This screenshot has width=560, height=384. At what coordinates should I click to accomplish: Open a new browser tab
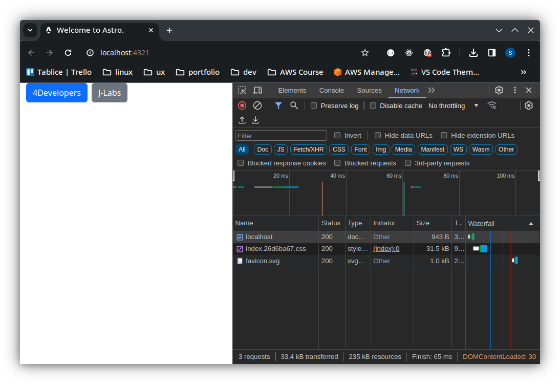(169, 30)
